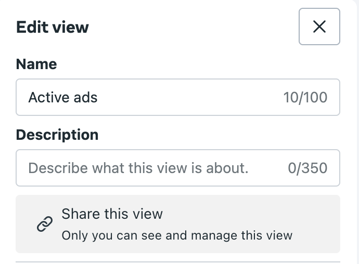The image size is (359, 264).
Task: Click the bold Name label
Action: click(x=36, y=64)
